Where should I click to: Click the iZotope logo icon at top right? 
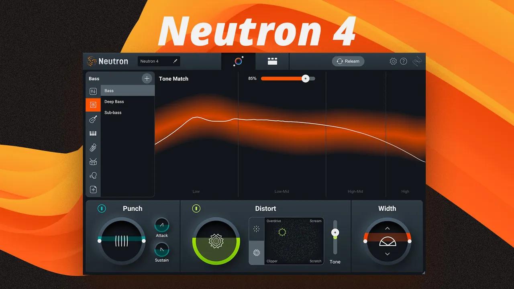pyautogui.click(x=418, y=61)
